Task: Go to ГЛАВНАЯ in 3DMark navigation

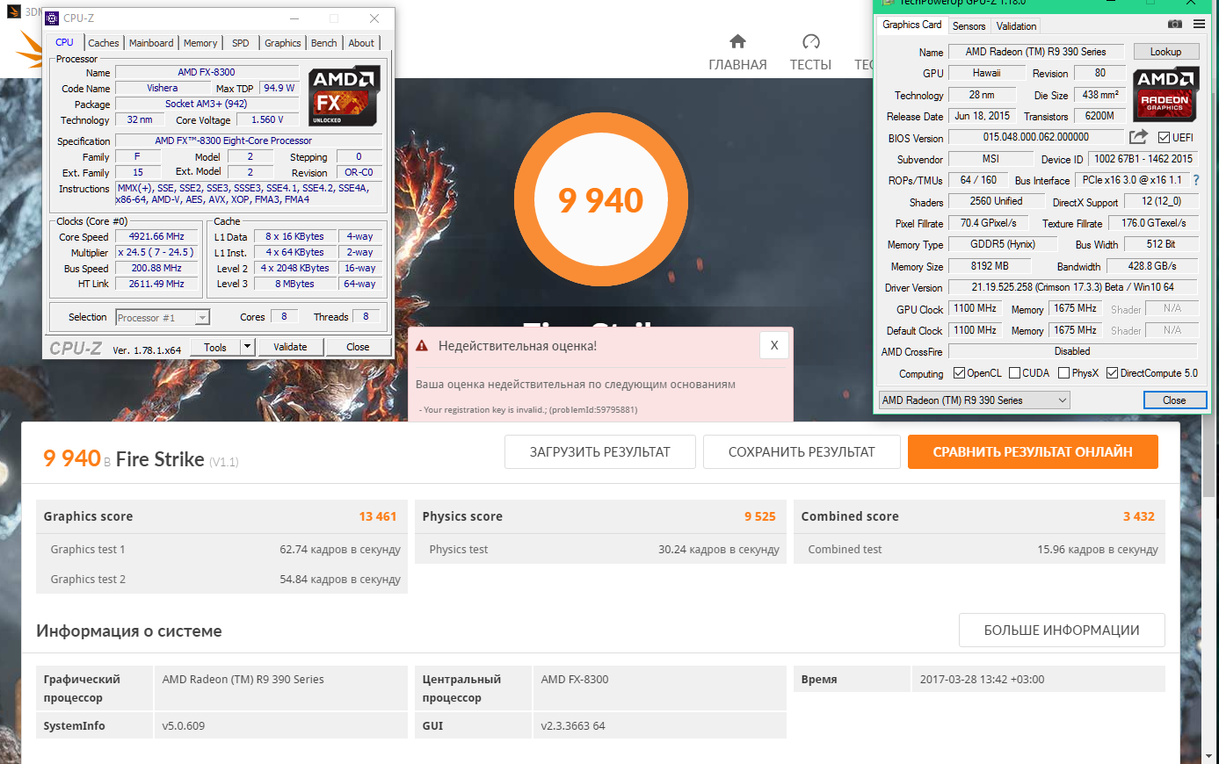Action: pos(737,65)
